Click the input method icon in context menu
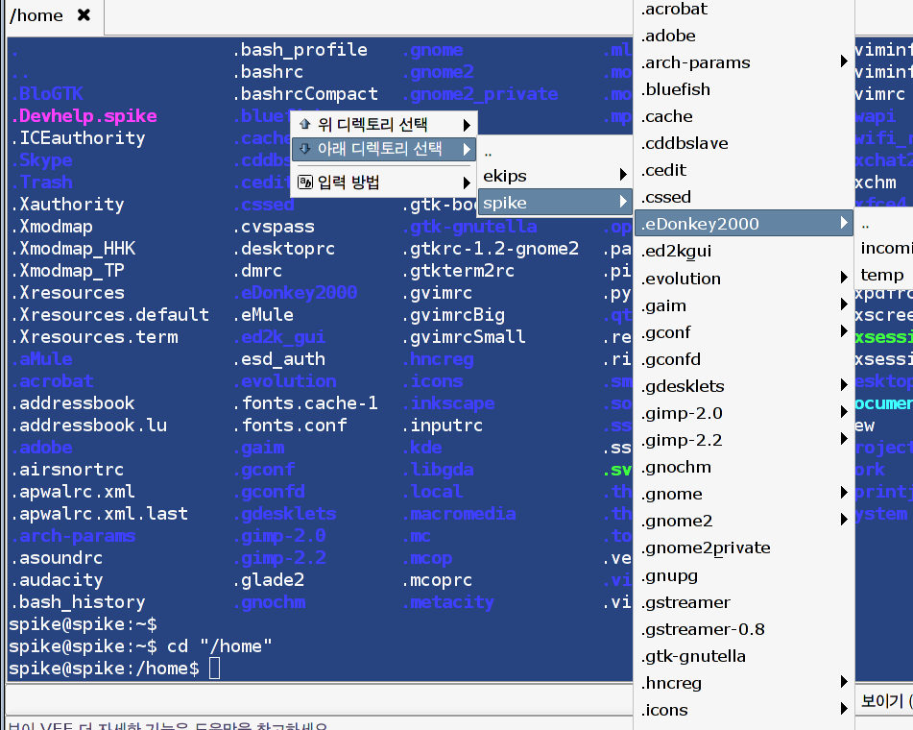Viewport: 913px width, 730px height. tap(305, 182)
